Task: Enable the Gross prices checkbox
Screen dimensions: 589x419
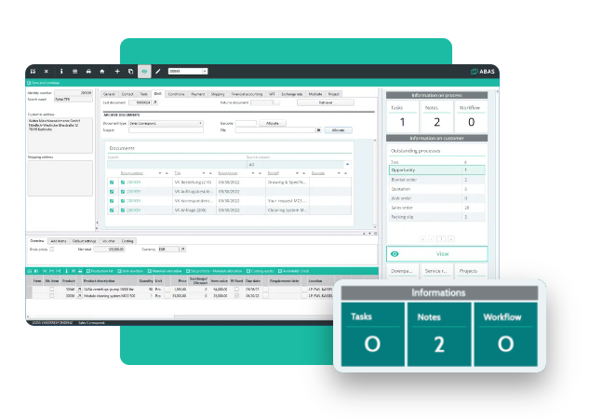Action: click(x=52, y=250)
